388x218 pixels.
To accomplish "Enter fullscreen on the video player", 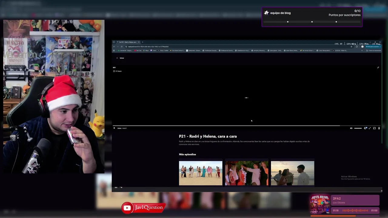I will 370,128.
